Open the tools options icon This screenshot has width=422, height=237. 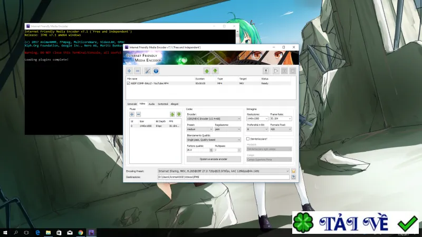click(148, 71)
